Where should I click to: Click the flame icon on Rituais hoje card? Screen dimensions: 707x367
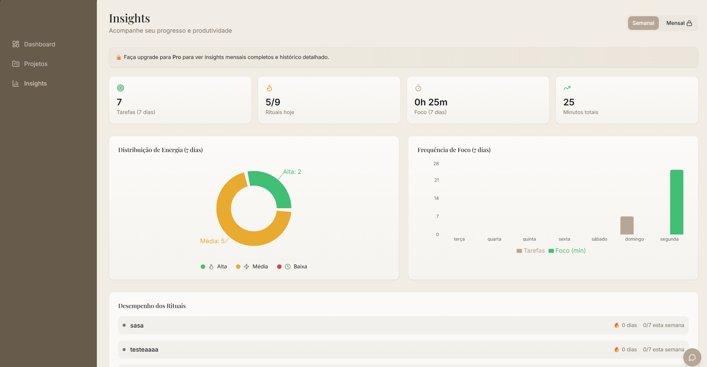pos(269,88)
